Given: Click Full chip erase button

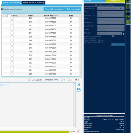Looking at the screenshot, I should click(74, 9).
